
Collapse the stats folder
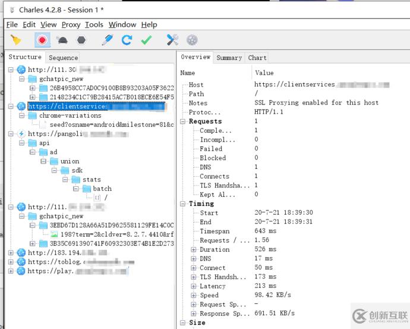coord(65,180)
